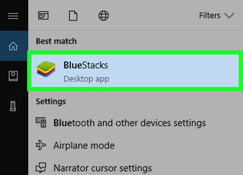Open Airplane mode setting
The image size is (243, 175).
pos(84,145)
